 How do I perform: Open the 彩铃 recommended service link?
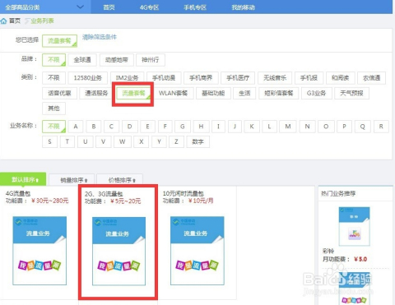pyautogui.click(x=328, y=251)
